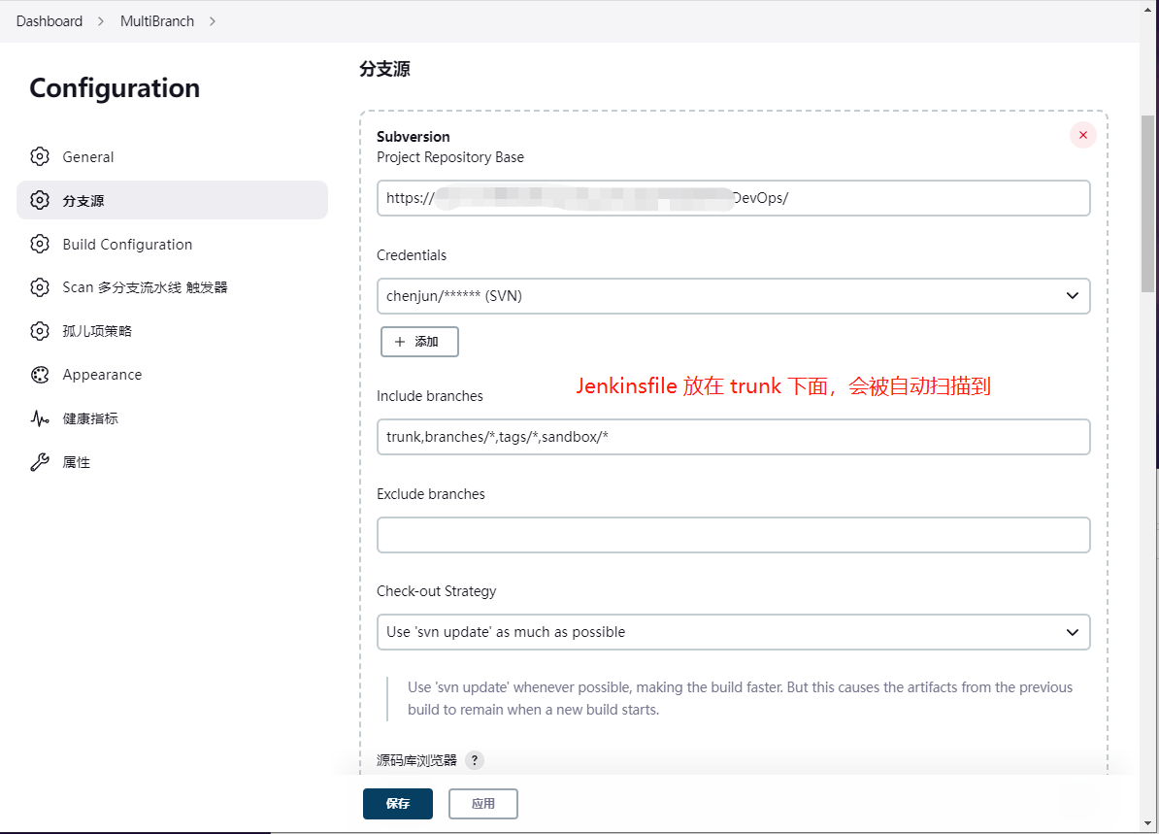Open the Build Configuration section
Viewport: 1159px width, 834px height.
coord(172,244)
